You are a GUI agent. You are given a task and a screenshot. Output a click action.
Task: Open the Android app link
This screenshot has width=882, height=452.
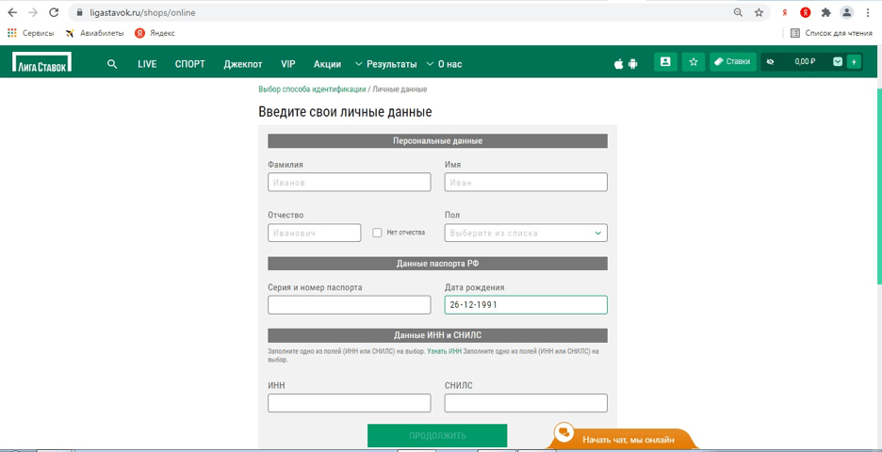tap(633, 64)
